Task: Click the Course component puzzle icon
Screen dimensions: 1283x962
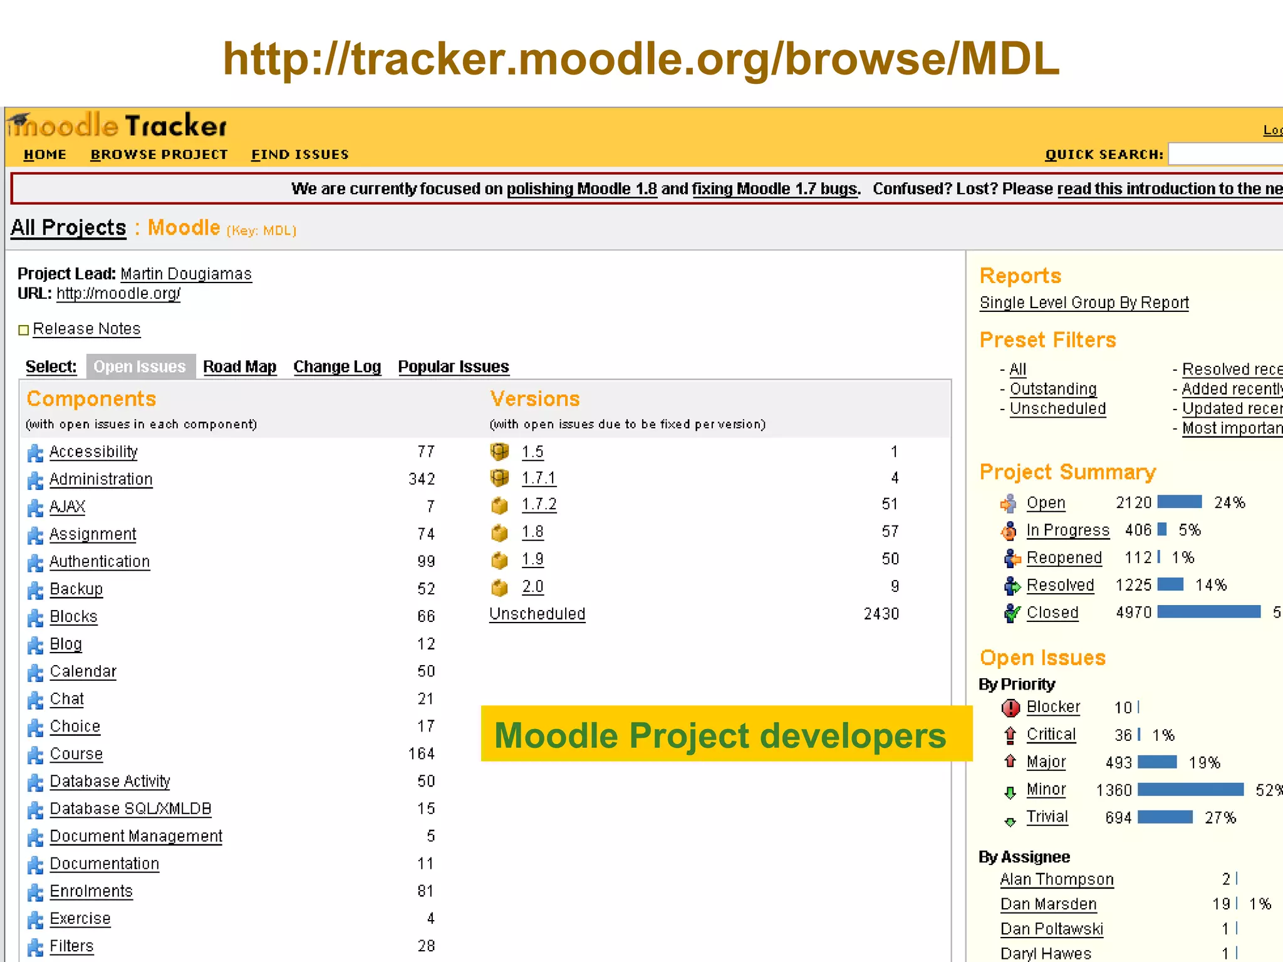Action: (36, 755)
